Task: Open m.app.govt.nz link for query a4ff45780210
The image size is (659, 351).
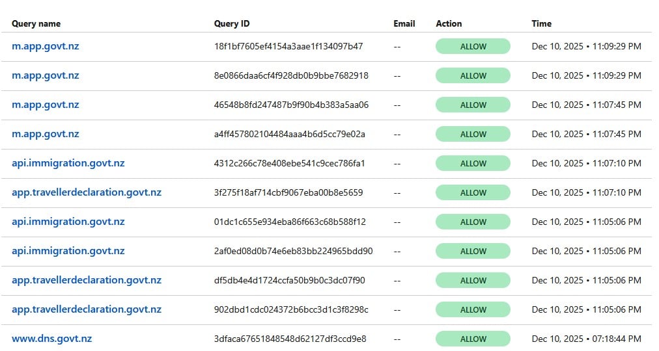Action: (x=46, y=134)
